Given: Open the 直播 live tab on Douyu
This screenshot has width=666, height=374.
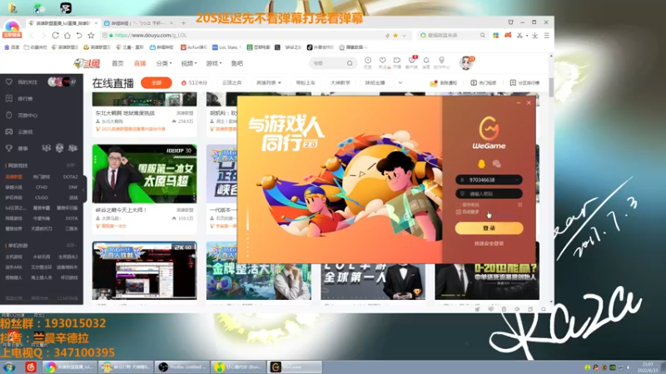Looking at the screenshot, I should (x=140, y=64).
